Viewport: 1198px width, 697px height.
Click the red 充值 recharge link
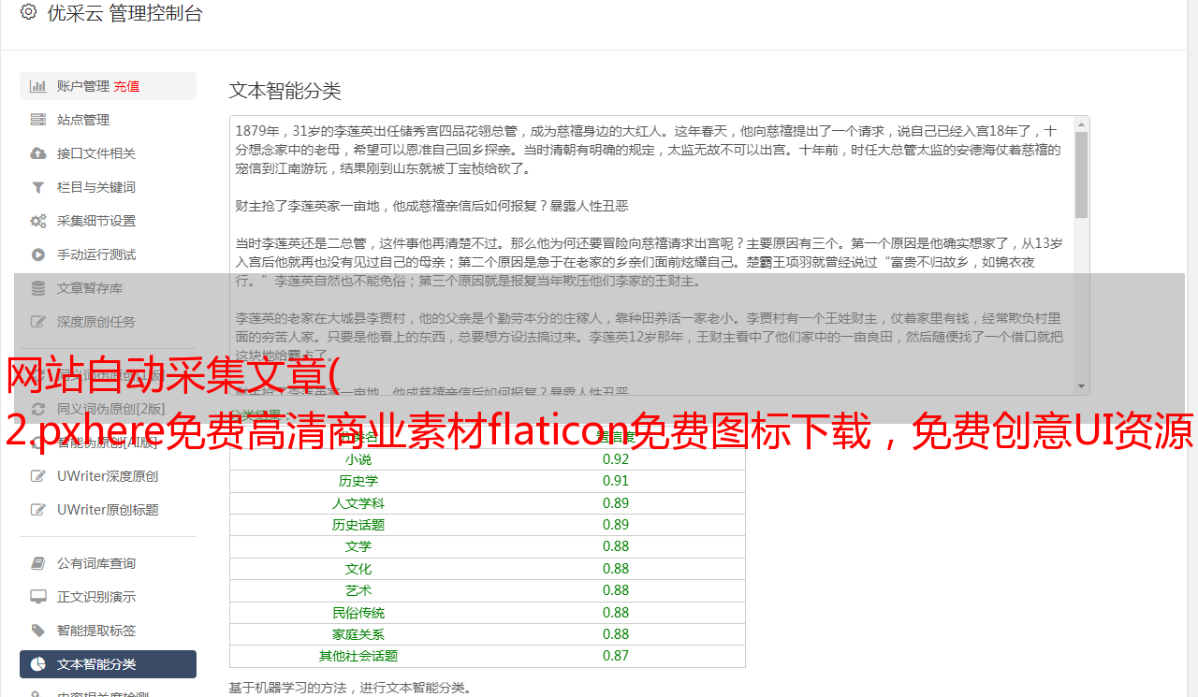pyautogui.click(x=126, y=86)
